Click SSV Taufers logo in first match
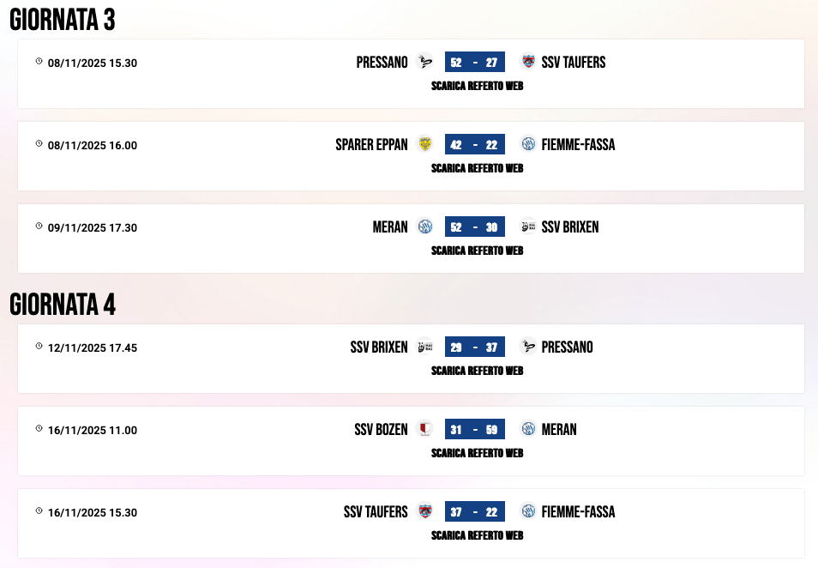 [528, 62]
